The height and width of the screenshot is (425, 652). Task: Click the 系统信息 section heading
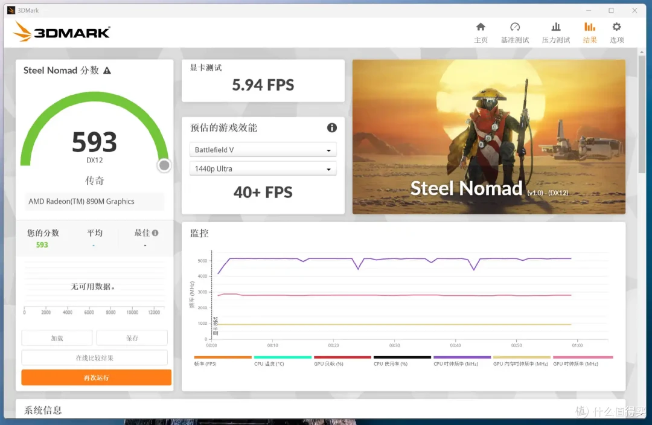point(43,411)
